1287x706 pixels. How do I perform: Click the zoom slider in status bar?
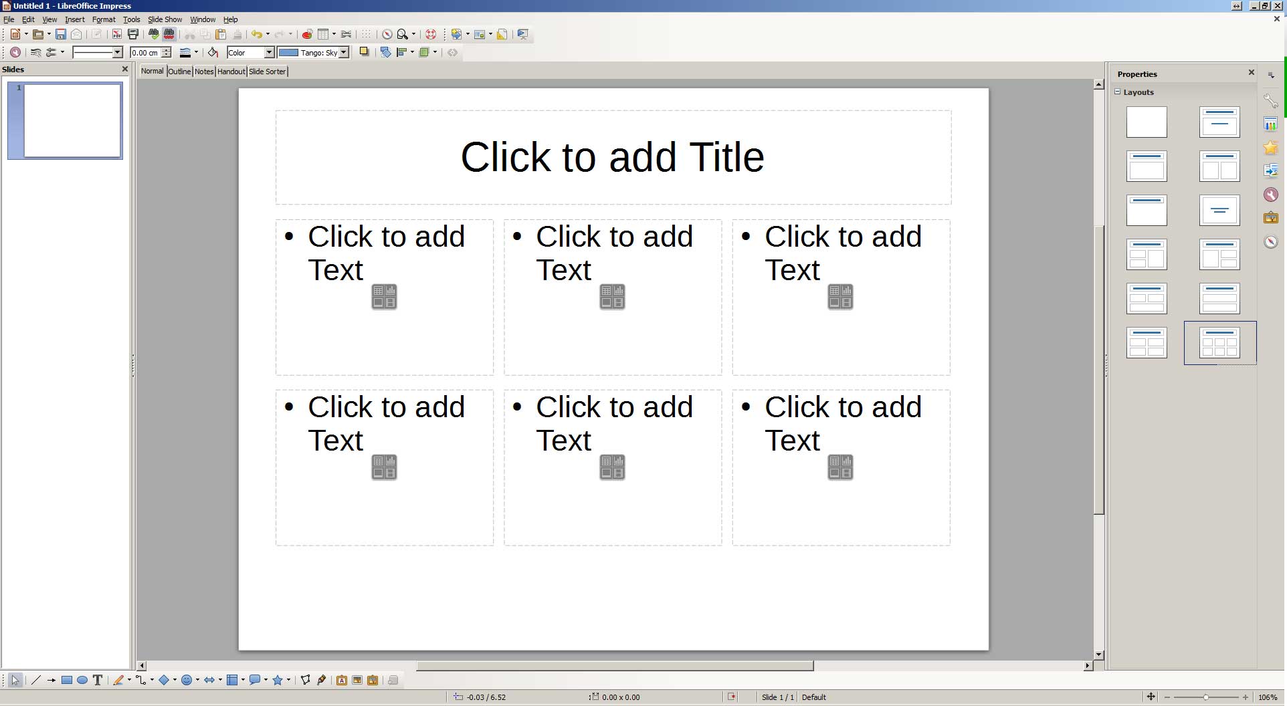click(1205, 697)
